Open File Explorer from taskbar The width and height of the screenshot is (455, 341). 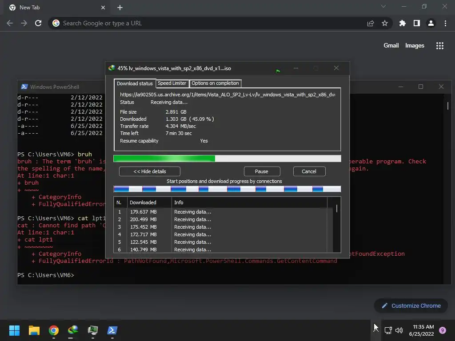click(34, 330)
